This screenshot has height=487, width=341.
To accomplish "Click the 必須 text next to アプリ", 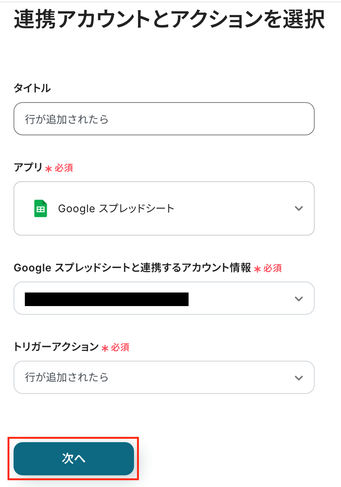I will (64, 168).
